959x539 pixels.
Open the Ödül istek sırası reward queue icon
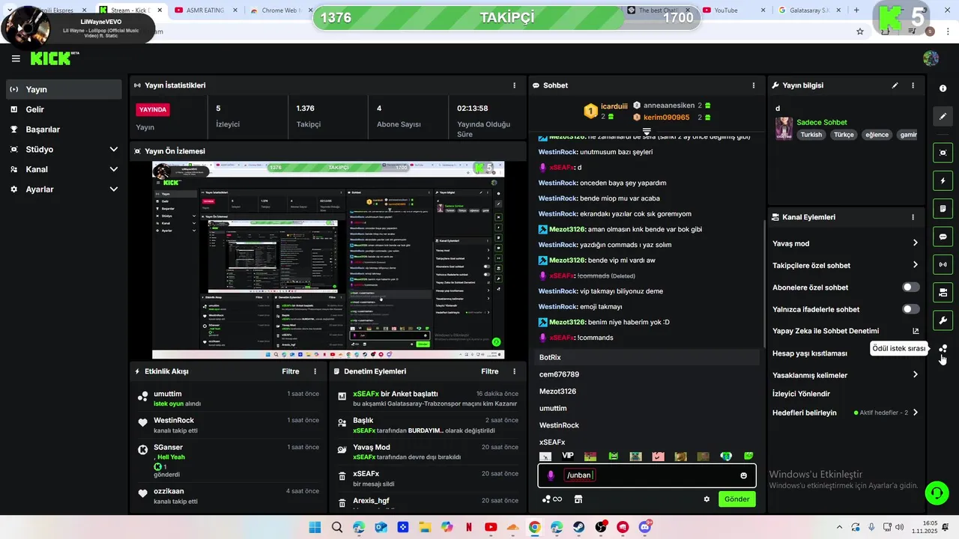(943, 349)
